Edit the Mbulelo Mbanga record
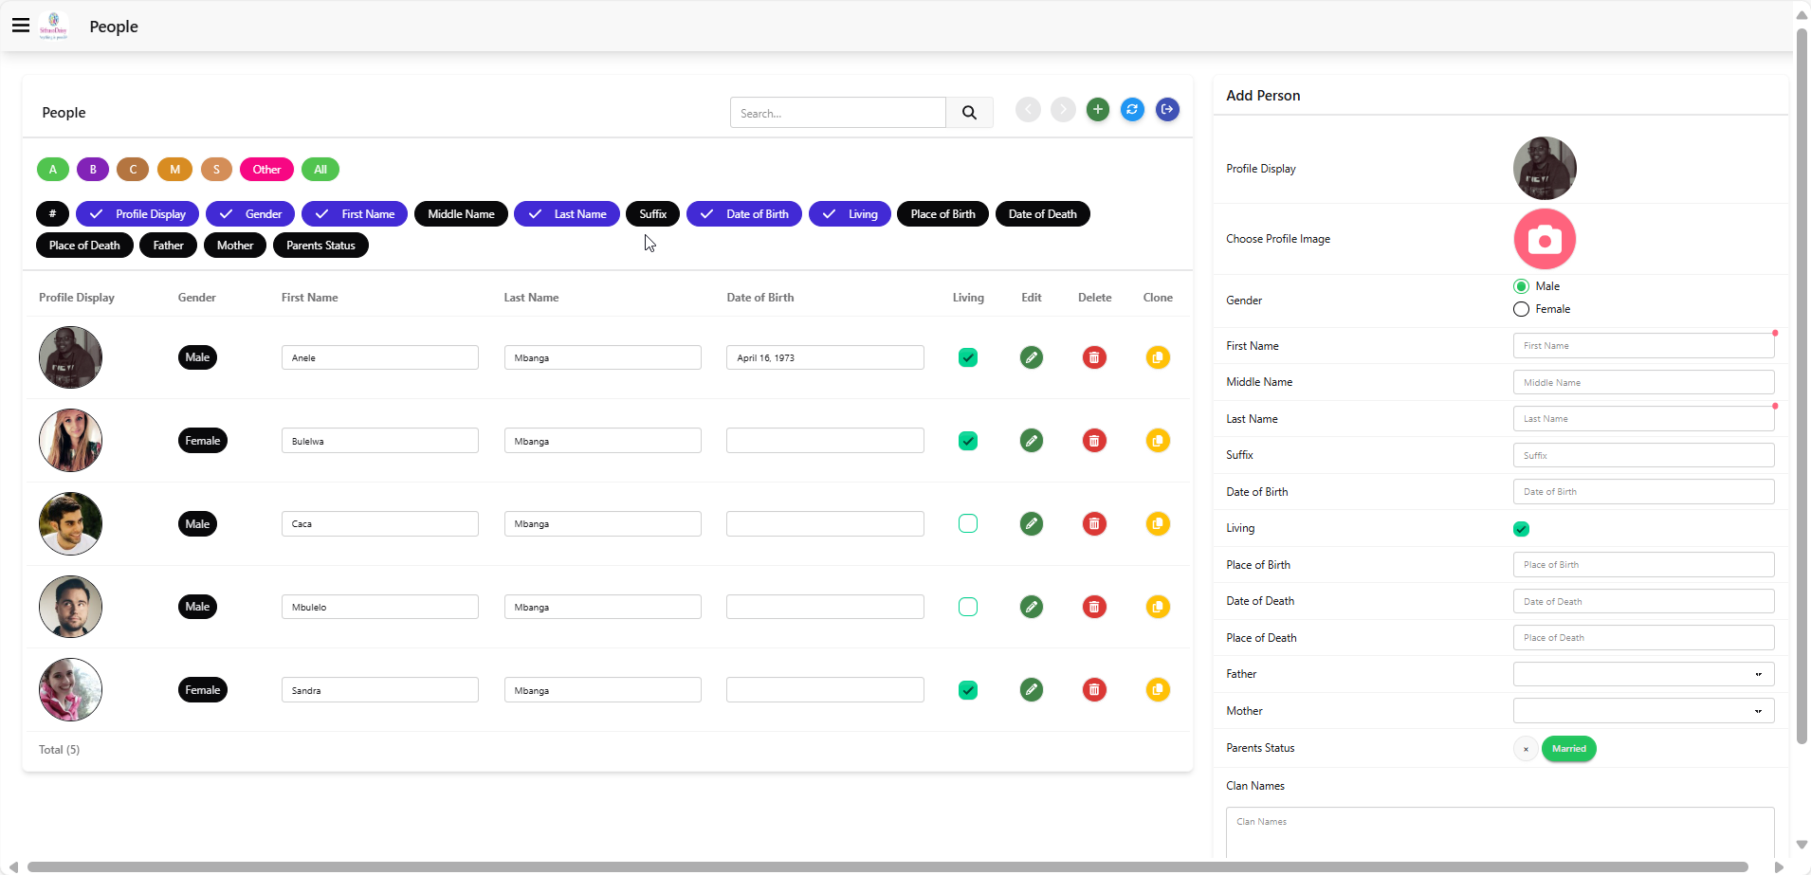Screen dimensions: 1811x875 pyautogui.click(x=1032, y=607)
